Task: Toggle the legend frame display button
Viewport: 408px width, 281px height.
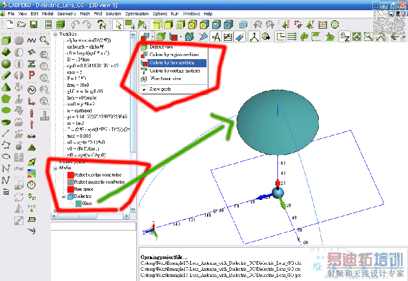Action: (280, 37)
